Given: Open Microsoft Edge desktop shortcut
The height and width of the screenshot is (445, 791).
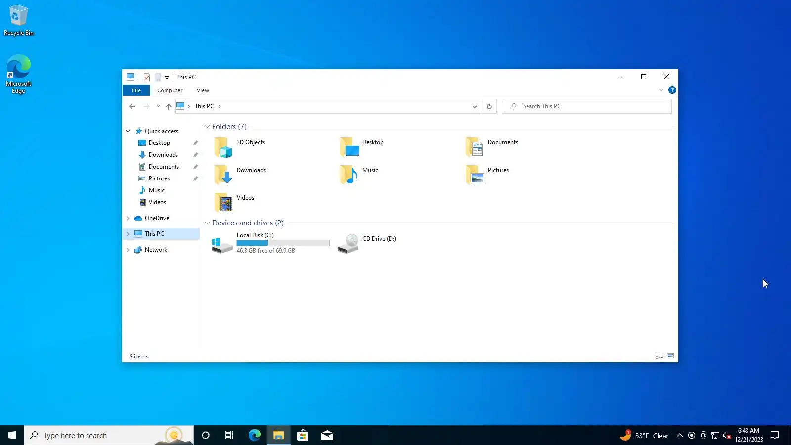Looking at the screenshot, I should (x=19, y=74).
